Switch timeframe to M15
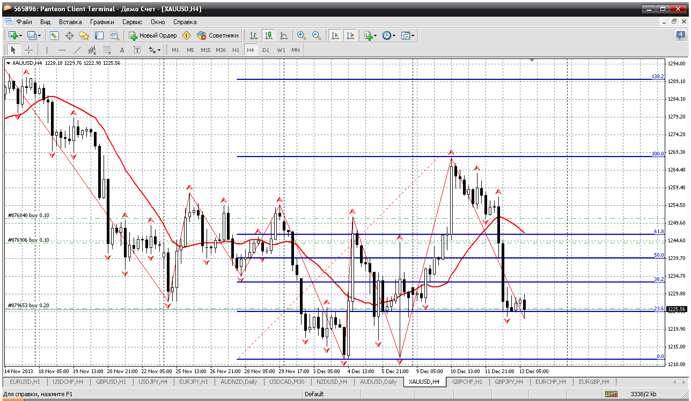Screen dimensions: 691x401 coord(205,50)
